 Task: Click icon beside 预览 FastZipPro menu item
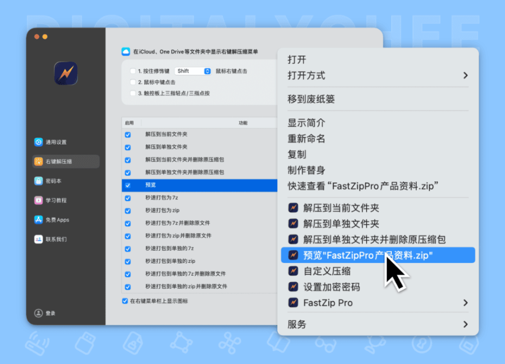pos(293,255)
